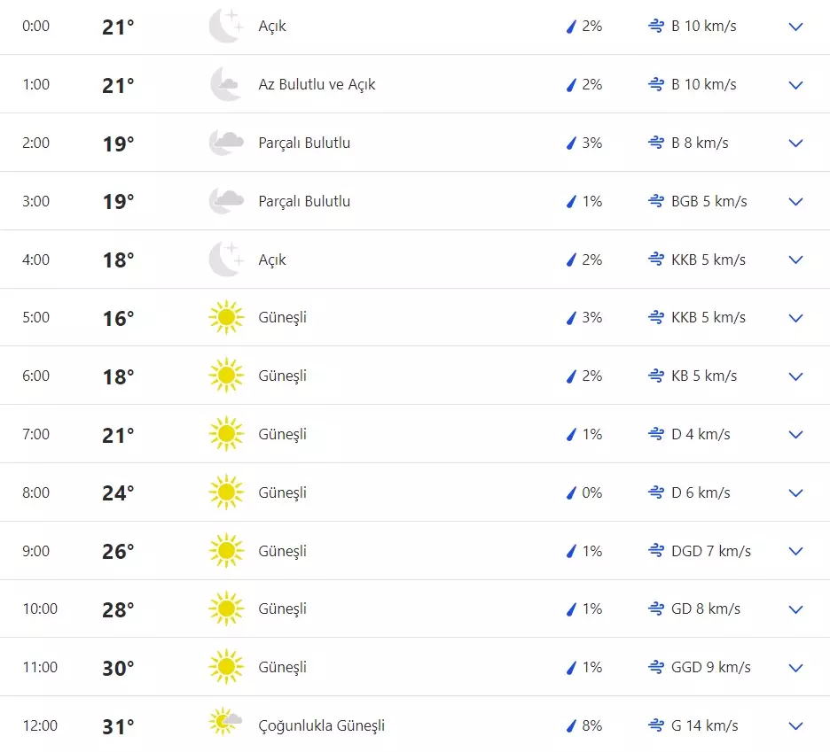This screenshot has width=830, height=752.
Task: Select the 31° temperature at 12:00
Action: (118, 726)
